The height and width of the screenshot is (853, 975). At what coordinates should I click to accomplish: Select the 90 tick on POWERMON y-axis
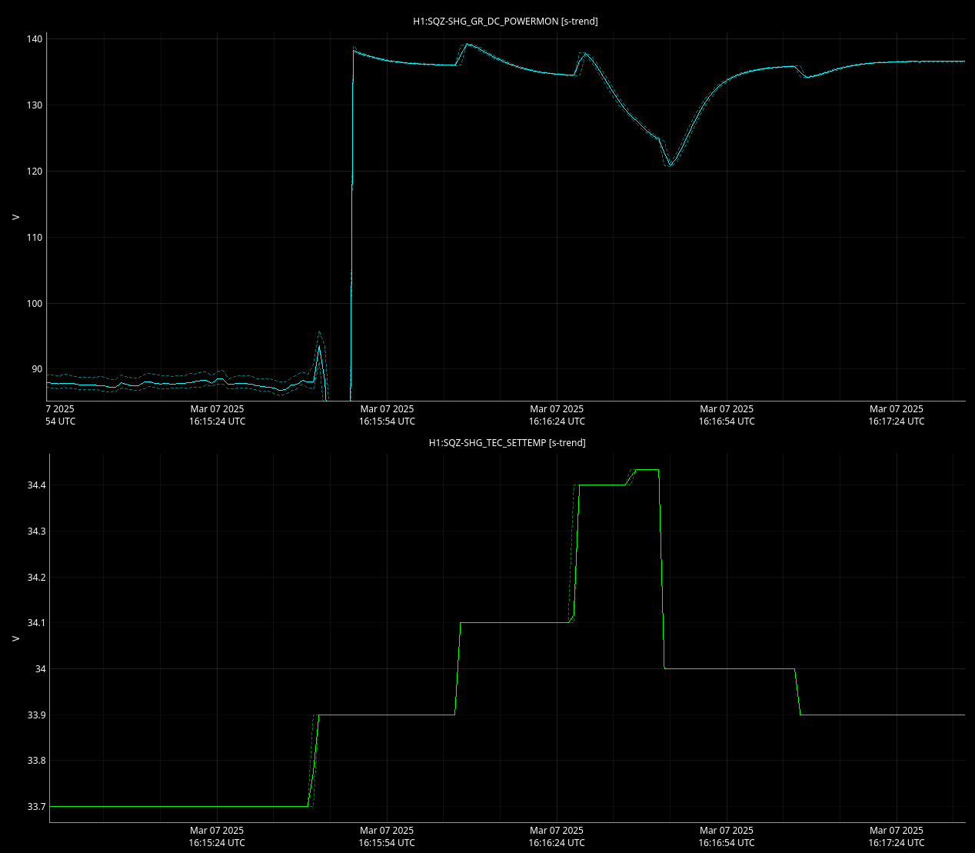37,369
